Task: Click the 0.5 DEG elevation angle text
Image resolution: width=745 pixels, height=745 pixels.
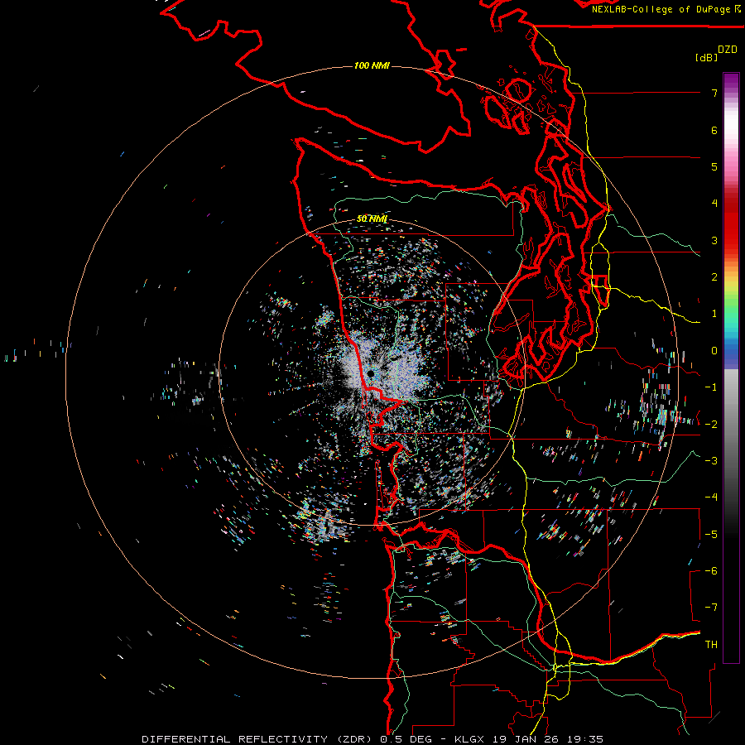Action: (406, 739)
